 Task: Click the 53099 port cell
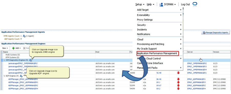tap(133, 82)
